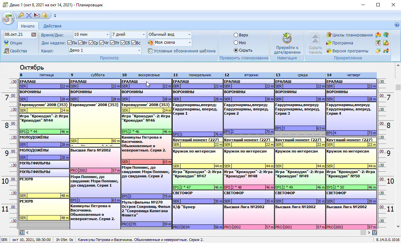This screenshot has height=243, width=401.
Task: Select the Верх radio button
Action: [x=236, y=35]
